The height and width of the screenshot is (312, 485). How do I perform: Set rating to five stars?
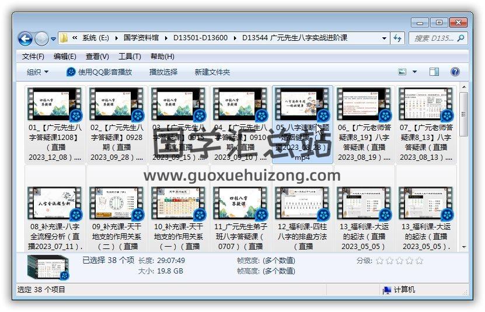click(419, 261)
